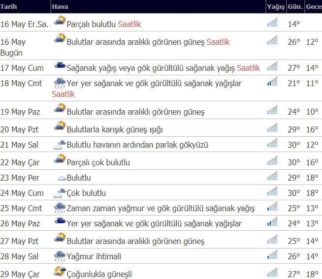Open Saatlik link for 16 May Bugün
The image size is (322, 279).
(x=218, y=42)
